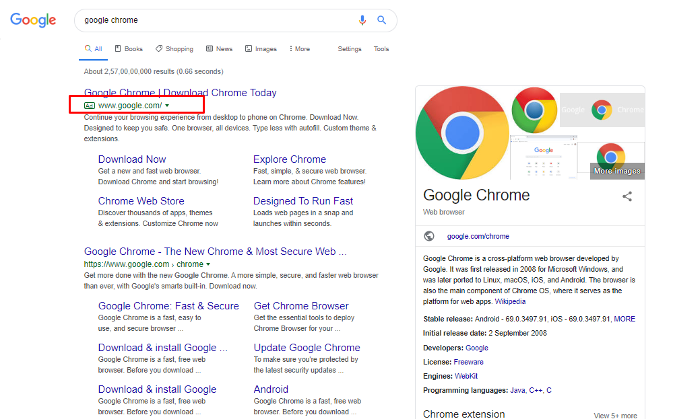The image size is (673, 419).
Task: Click the Google Chrome knowledge panel title
Action: [x=476, y=195]
